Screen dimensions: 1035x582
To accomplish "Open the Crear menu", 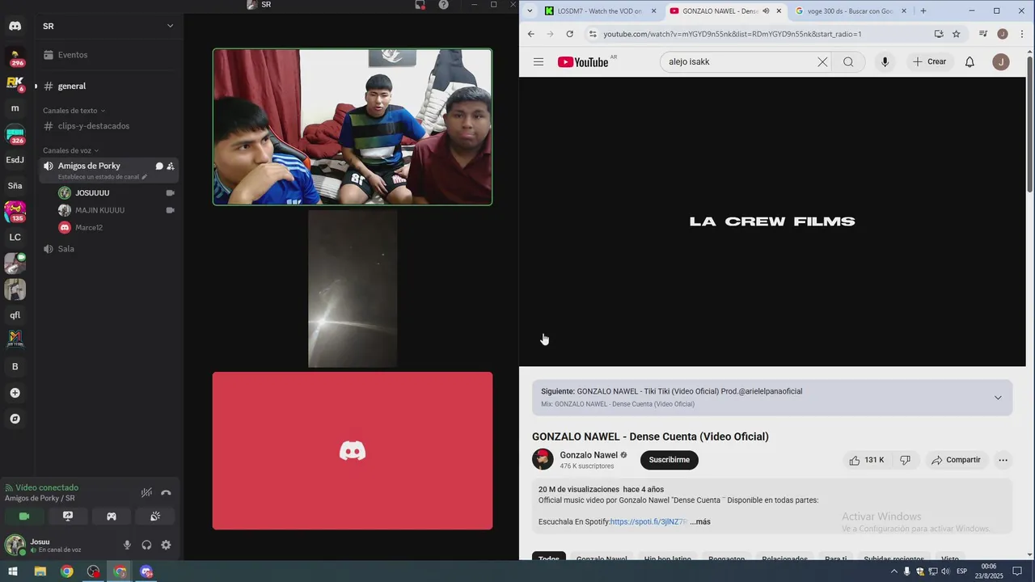I will [929, 61].
